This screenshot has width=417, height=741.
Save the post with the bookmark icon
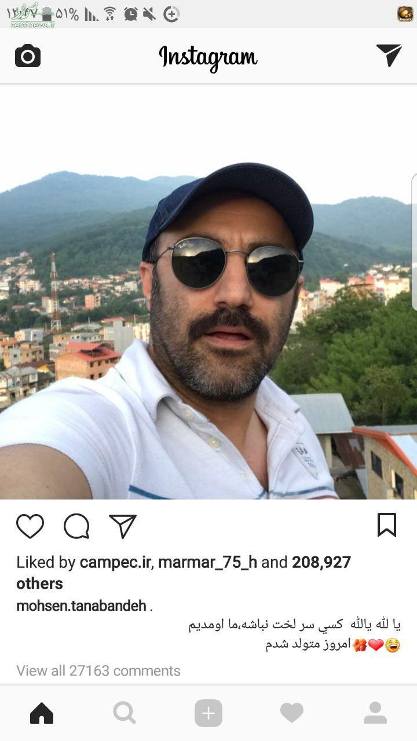pos(387,525)
